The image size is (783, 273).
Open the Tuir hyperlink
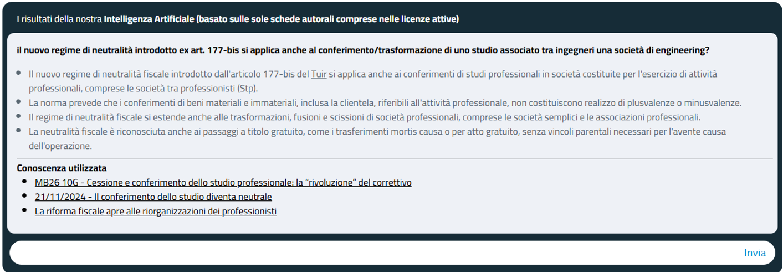click(x=319, y=74)
